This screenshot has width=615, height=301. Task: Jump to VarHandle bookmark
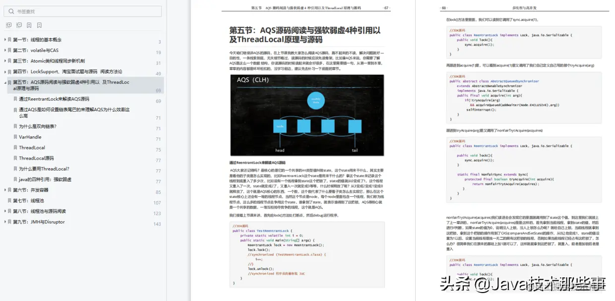point(30,137)
